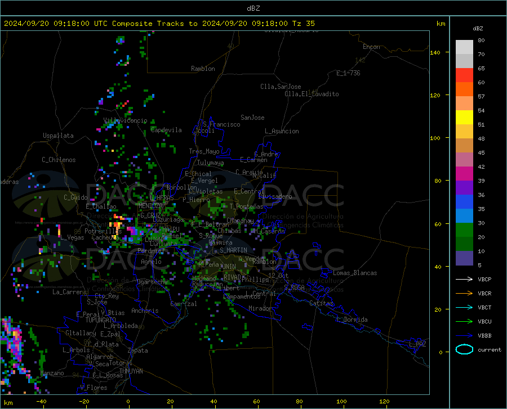This screenshot has width=507, height=409.
Task: Click the 'S_Francisco' map label
Action: point(221,124)
